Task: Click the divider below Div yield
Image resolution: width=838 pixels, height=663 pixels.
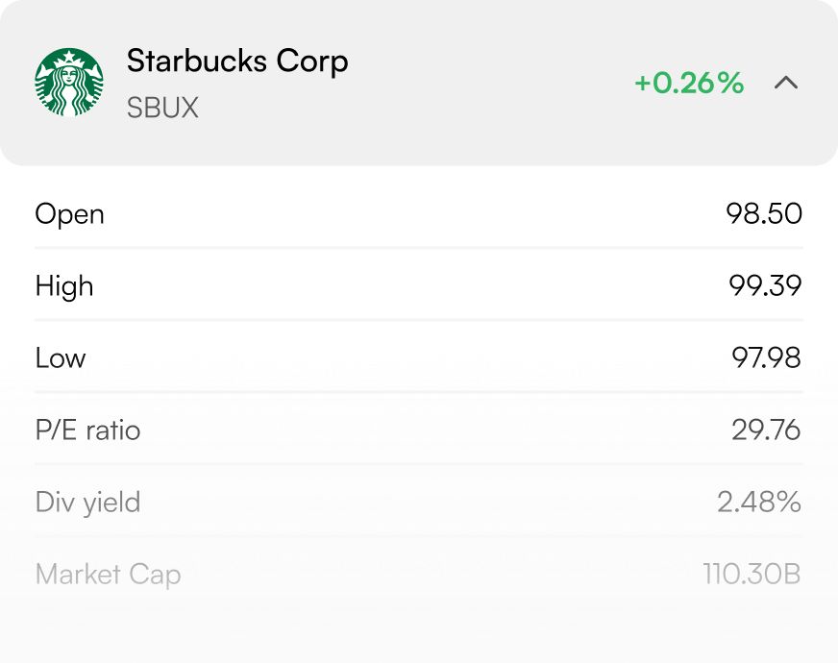Action: click(419, 536)
